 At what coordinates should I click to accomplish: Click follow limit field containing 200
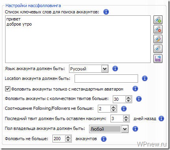point(59,139)
